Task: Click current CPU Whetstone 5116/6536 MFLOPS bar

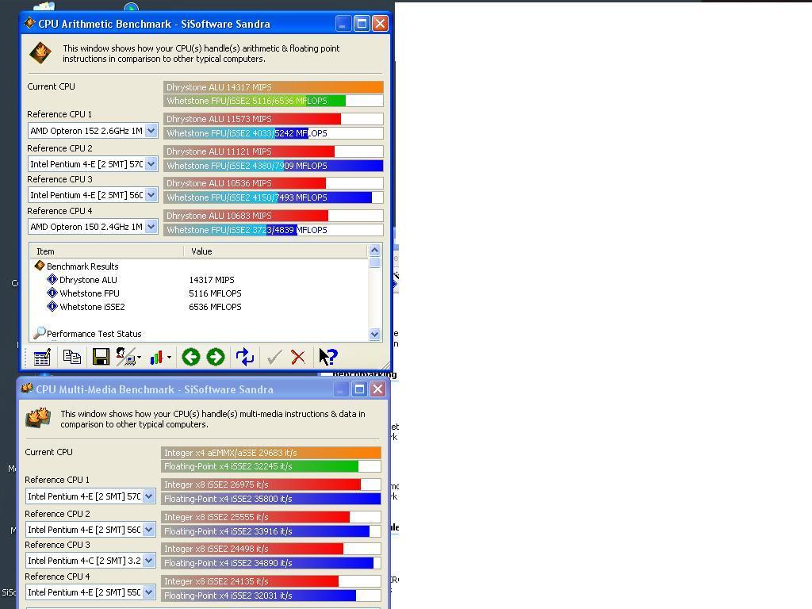Action: [x=274, y=101]
